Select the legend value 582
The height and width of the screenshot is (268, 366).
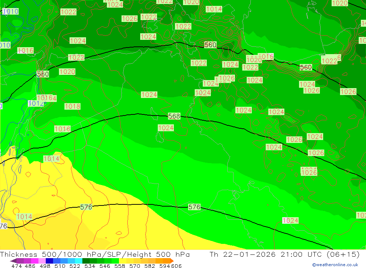[x=150, y=266]
